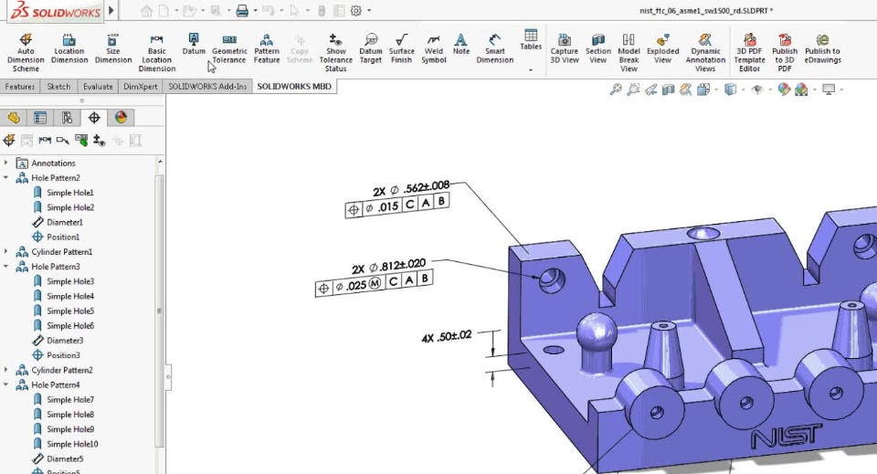Click DimXpert Show Tolerance Status panel icon
The image size is (877, 474).
pyautogui.click(x=99, y=141)
